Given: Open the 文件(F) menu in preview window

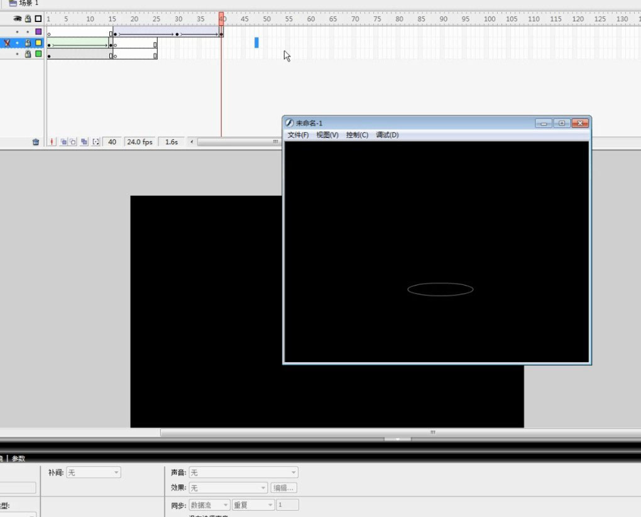Looking at the screenshot, I should click(298, 135).
